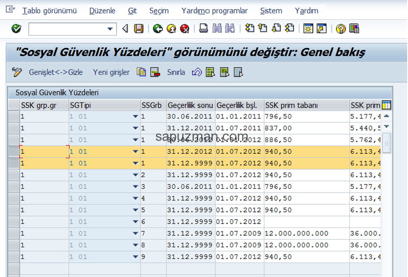Screen dimensions: 408x277
Task: Click into the command input field
Action: [68, 29]
